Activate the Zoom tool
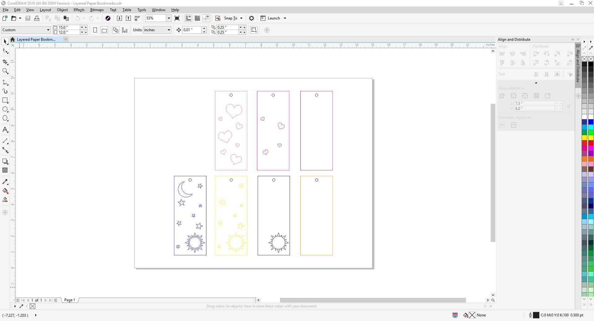The height and width of the screenshot is (321, 594). pos(5,71)
